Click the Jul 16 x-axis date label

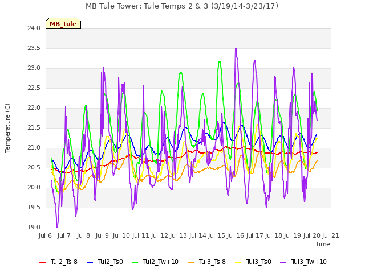tap(236, 236)
